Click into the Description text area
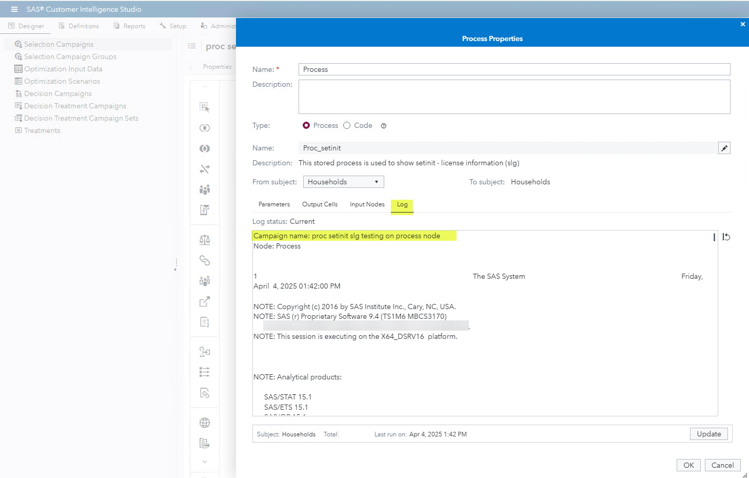The image size is (749, 478). tap(514, 97)
